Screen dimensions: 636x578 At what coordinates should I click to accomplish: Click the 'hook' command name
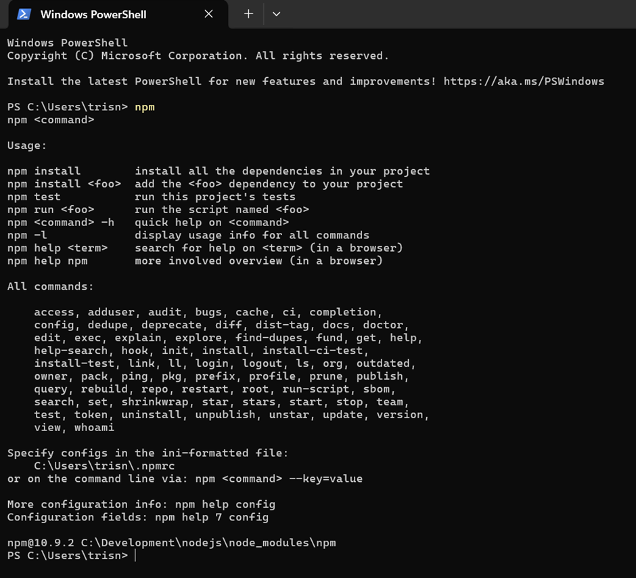[x=135, y=351]
